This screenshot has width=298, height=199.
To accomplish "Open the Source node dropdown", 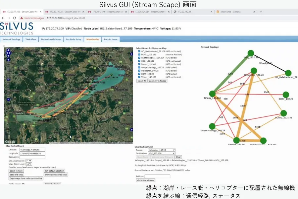I will (161, 150).
